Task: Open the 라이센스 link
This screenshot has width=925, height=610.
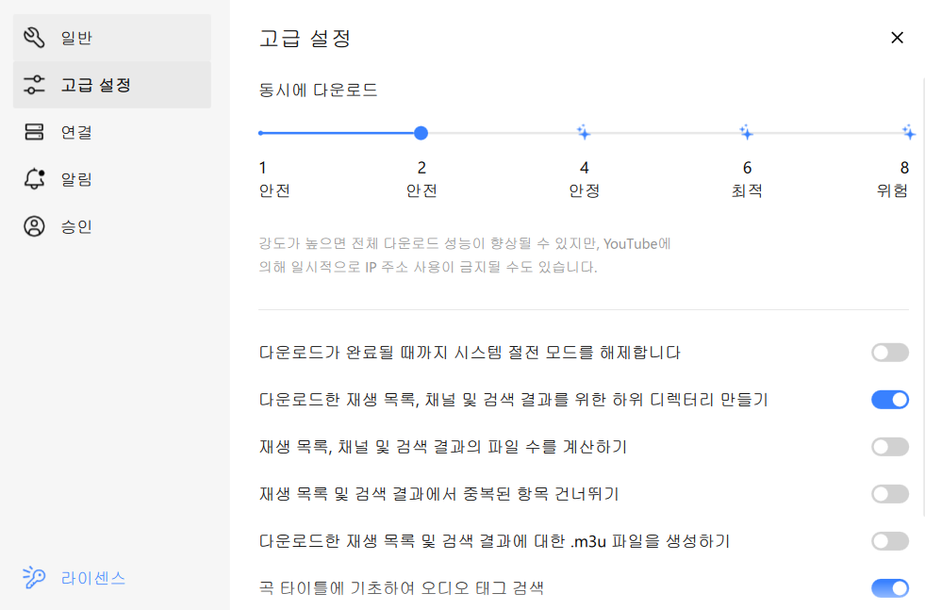Action: pos(93,578)
